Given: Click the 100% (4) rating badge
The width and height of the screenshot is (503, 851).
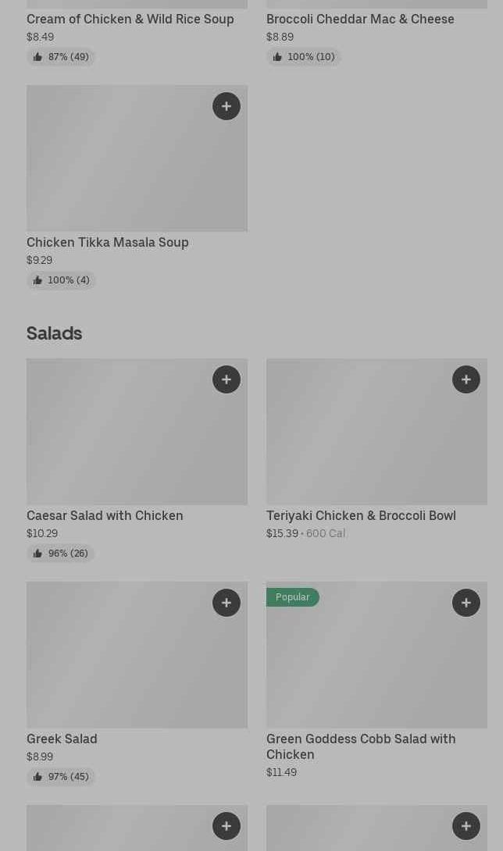Looking at the screenshot, I should coord(61,280).
